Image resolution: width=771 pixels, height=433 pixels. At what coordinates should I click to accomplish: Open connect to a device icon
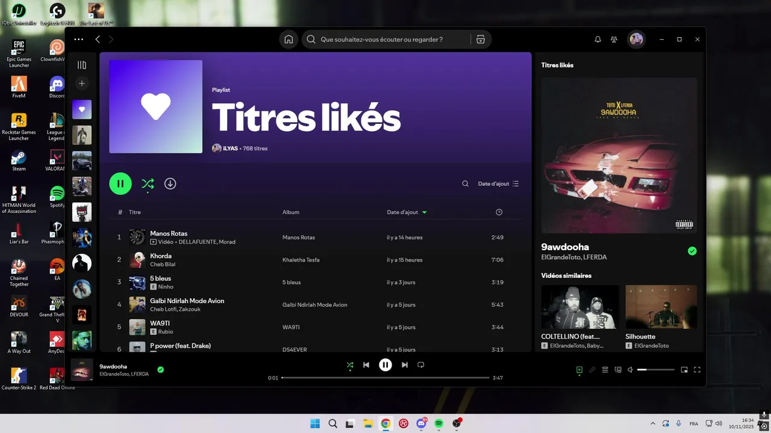point(618,370)
